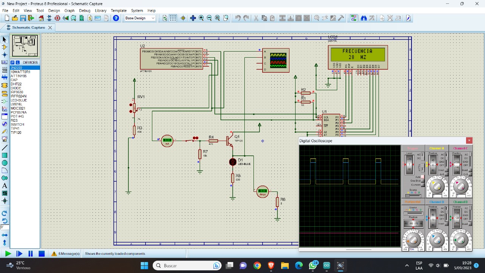Enable One-Shot trigger on oscilloscope
Image resolution: width=485 pixels, height=273 pixels.
pos(423,181)
